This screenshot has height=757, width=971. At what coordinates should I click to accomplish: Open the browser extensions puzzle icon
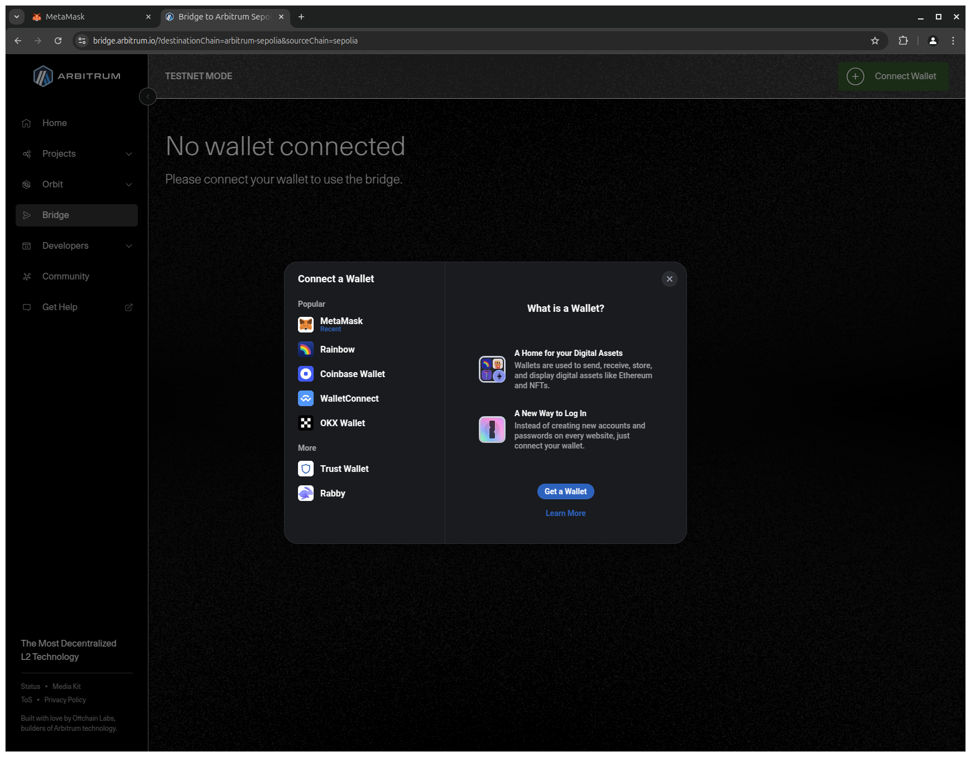point(903,41)
